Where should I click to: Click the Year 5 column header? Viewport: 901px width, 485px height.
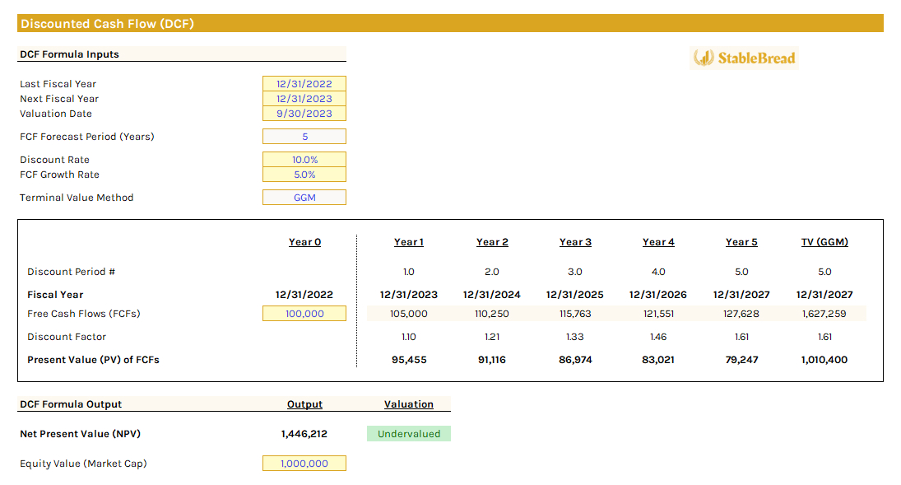[x=741, y=241]
